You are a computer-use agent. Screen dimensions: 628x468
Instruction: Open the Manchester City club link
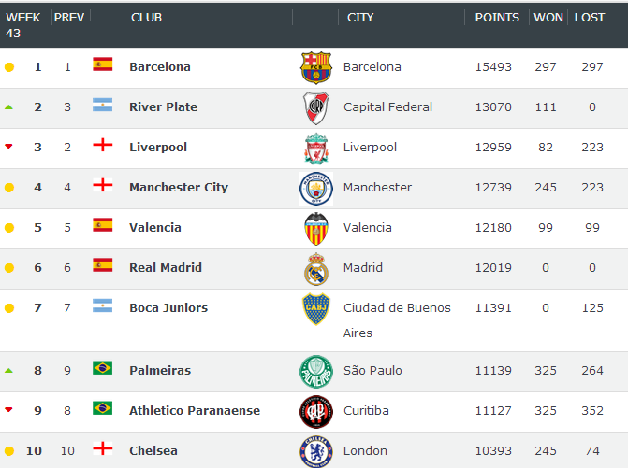(179, 187)
